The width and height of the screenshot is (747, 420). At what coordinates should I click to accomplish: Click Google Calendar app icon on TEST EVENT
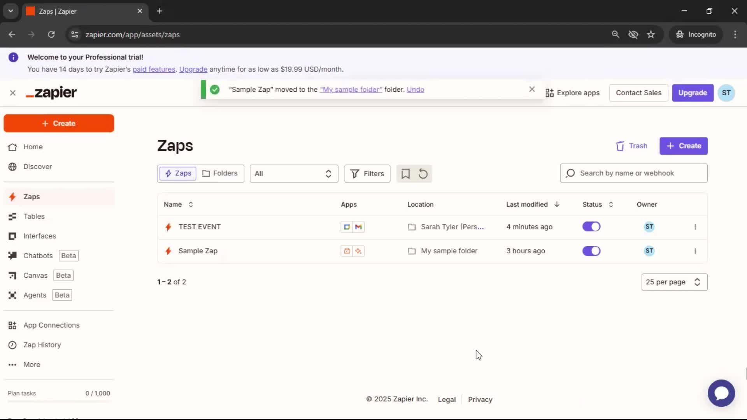pyautogui.click(x=347, y=227)
